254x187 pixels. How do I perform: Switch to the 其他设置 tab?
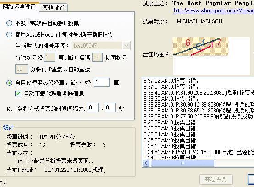[53, 8]
